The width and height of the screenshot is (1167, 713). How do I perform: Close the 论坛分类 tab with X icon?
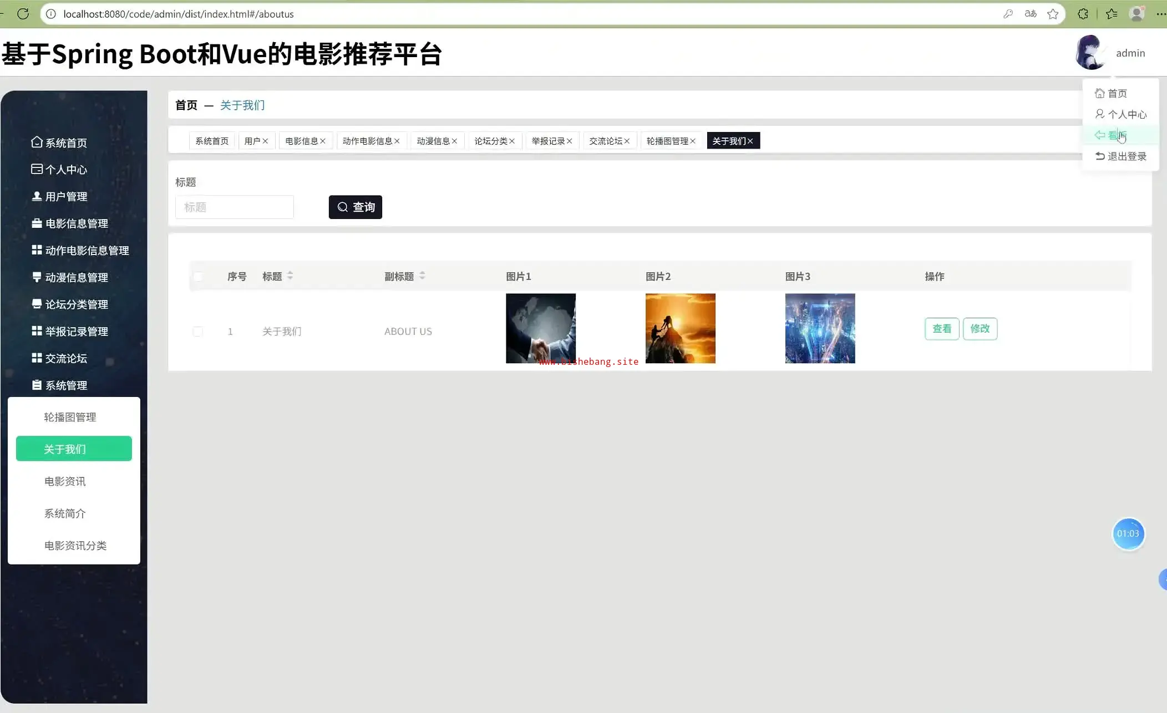click(x=512, y=141)
